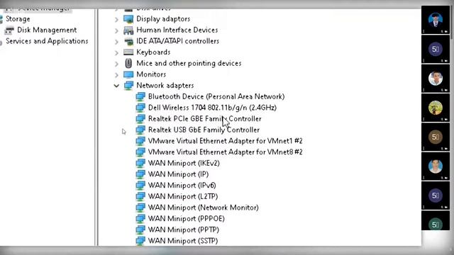Click the WAN Miniport (IP) icon
Image resolution: width=454 pixels, height=255 pixels.
[140, 174]
